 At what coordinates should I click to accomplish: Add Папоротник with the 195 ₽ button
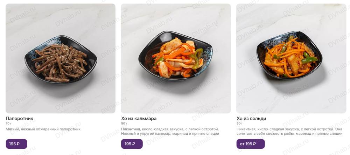[16, 144]
